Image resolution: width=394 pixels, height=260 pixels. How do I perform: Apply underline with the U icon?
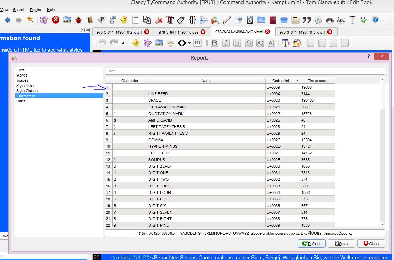click(237, 43)
